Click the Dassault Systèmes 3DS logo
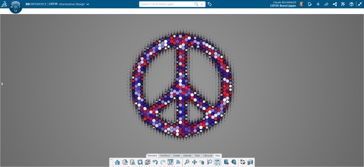The width and height of the screenshot is (364, 167). click(x=4, y=4)
